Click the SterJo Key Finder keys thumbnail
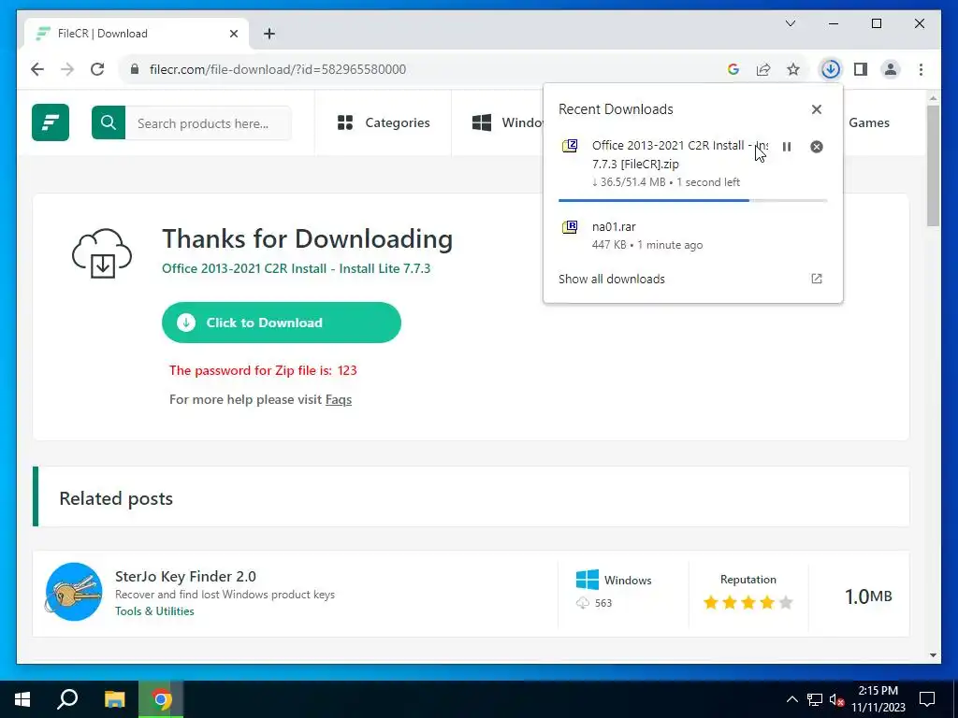The image size is (958, 718). pos(74,592)
